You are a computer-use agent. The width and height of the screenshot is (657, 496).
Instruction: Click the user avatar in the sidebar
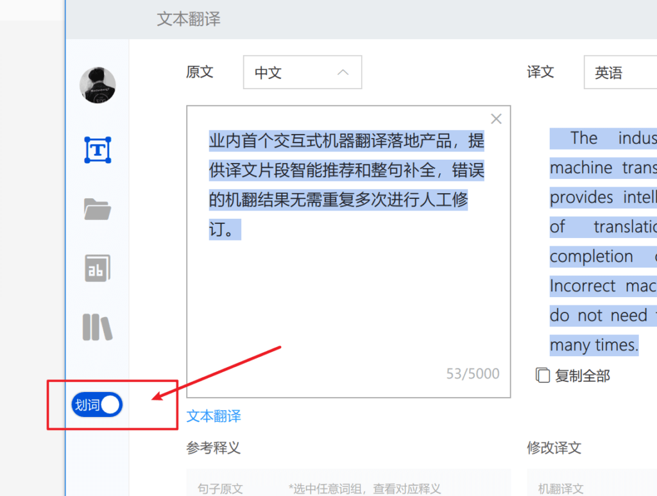click(x=97, y=85)
